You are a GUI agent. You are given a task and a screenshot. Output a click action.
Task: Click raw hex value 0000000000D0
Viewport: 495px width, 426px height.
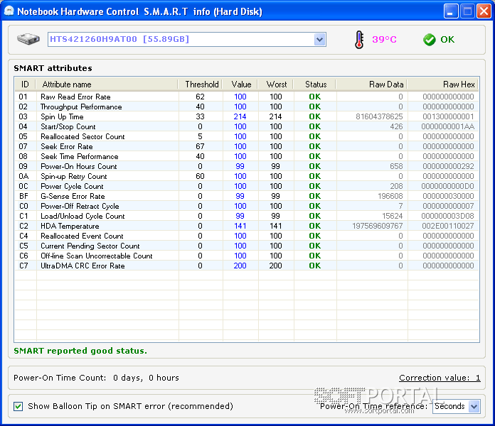[447, 186]
